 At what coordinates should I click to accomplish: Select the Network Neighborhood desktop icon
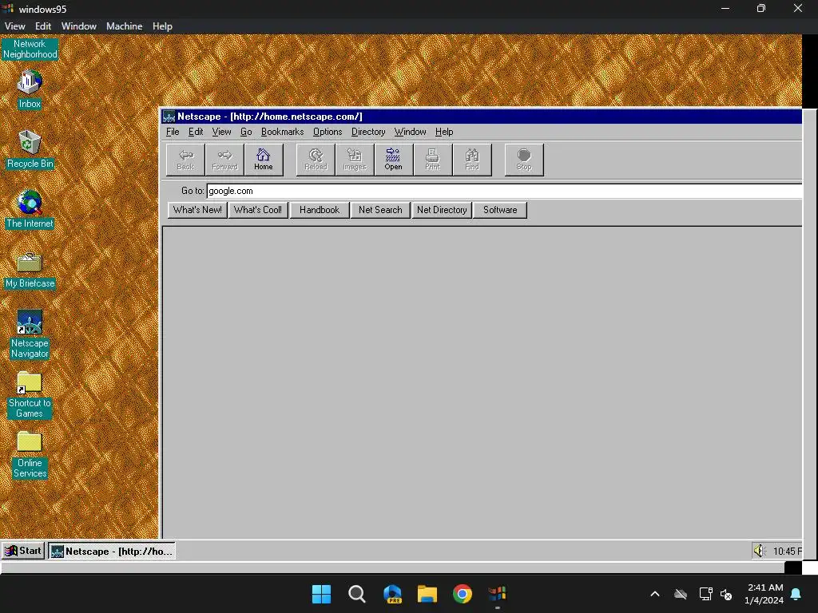pos(30,49)
